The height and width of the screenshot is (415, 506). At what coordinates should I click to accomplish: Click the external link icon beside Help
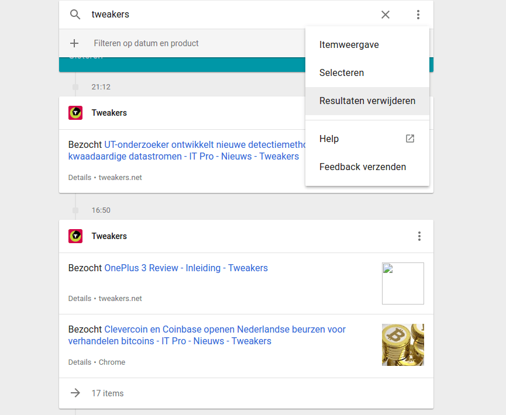point(410,139)
